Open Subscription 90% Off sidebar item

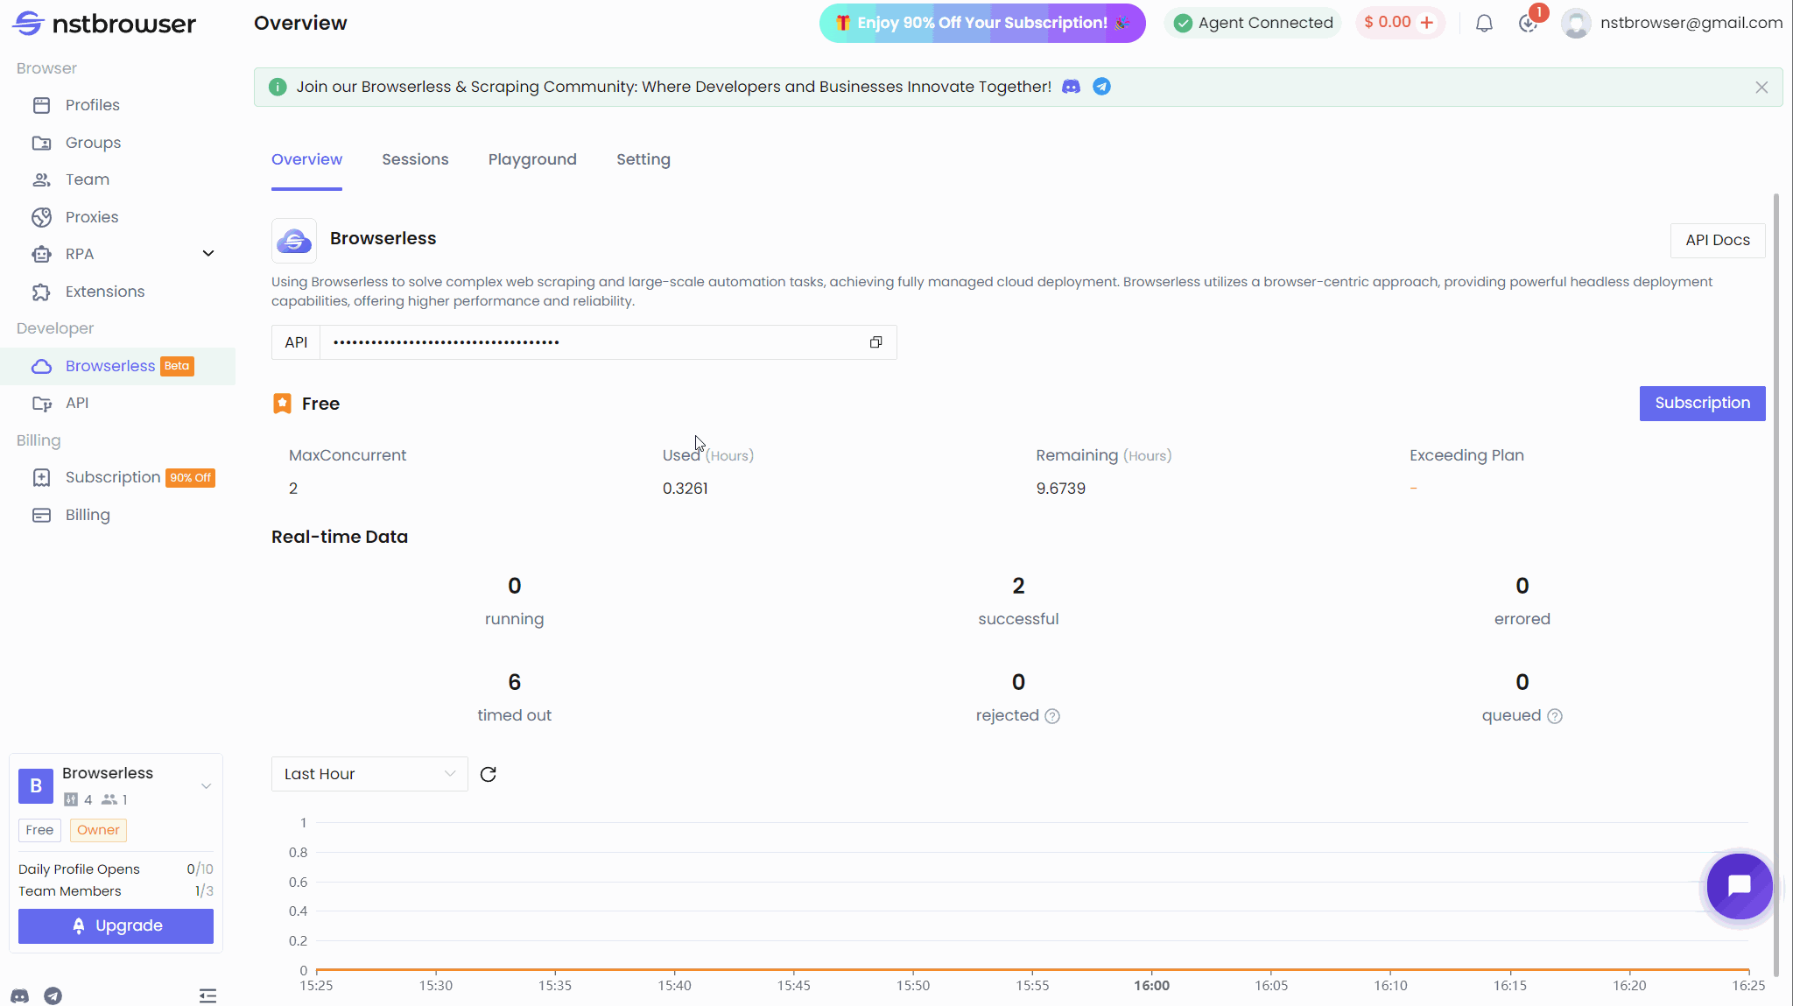(x=117, y=477)
